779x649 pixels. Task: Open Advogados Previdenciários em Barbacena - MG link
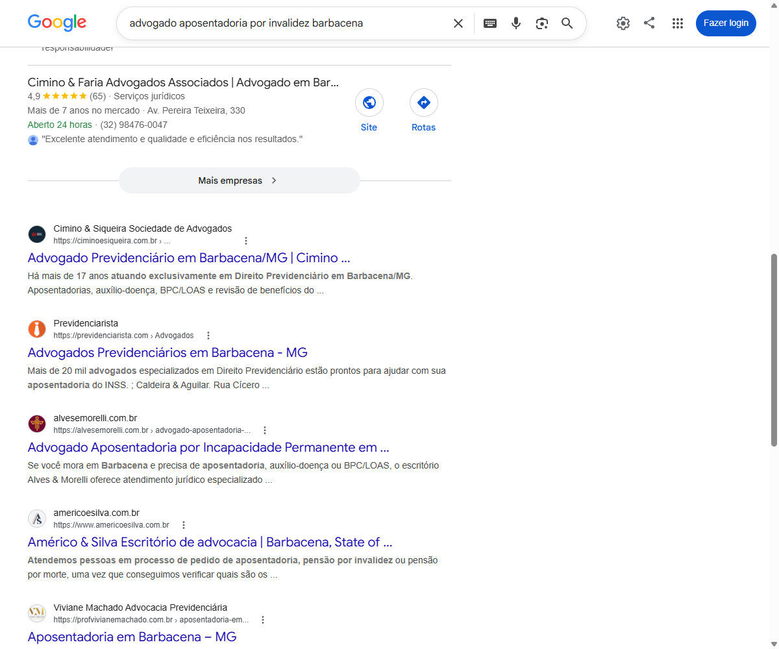(167, 352)
